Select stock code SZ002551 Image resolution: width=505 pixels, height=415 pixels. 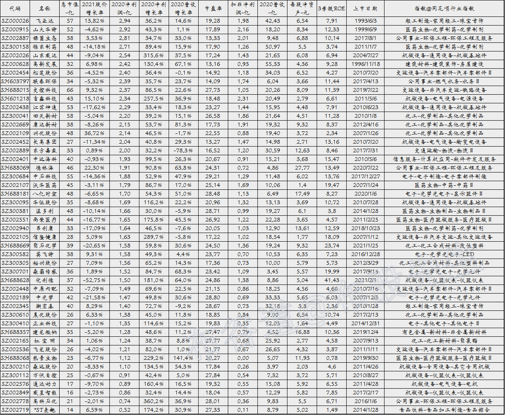pyautogui.click(x=15, y=220)
